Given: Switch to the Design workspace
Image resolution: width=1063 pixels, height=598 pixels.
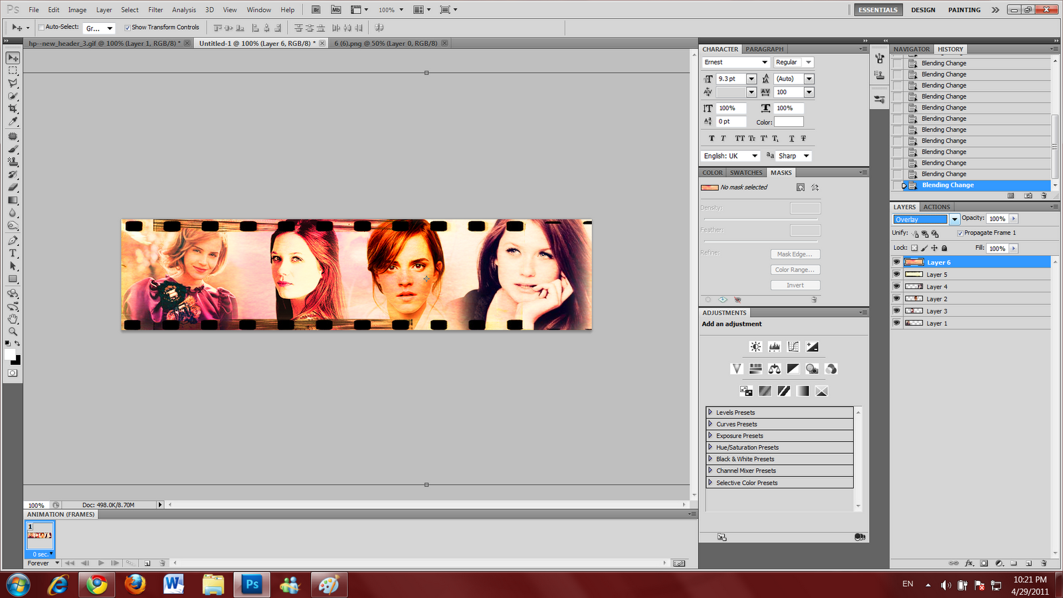Looking at the screenshot, I should pyautogui.click(x=923, y=10).
